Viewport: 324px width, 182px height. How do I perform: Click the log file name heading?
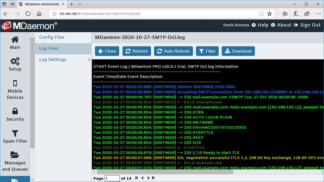[140, 37]
